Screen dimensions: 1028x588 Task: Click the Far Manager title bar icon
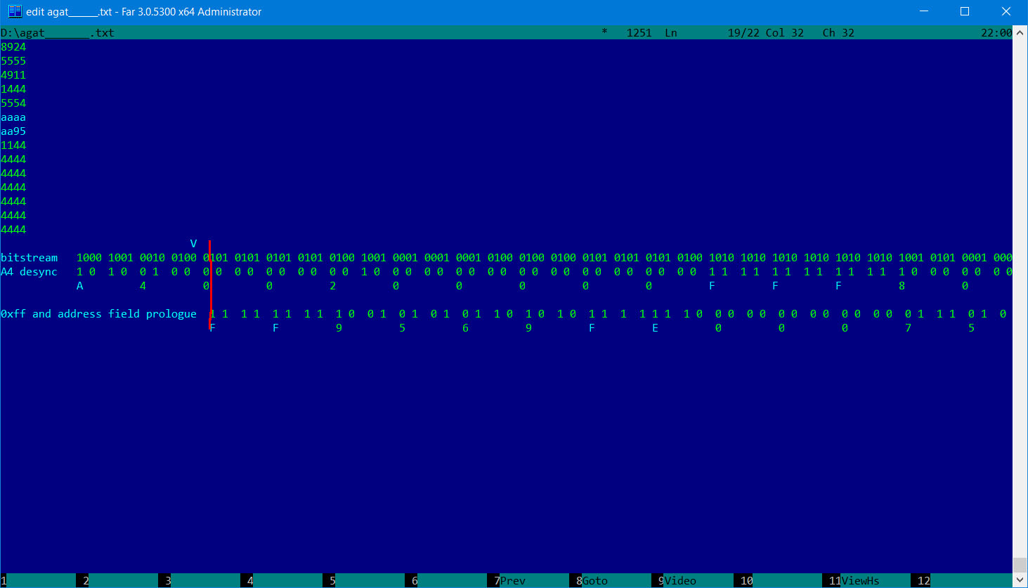pos(14,11)
